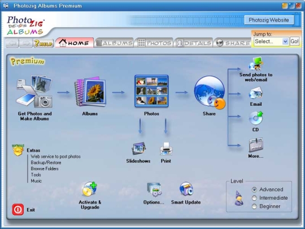Click the Extras heading text

[x=33, y=150]
